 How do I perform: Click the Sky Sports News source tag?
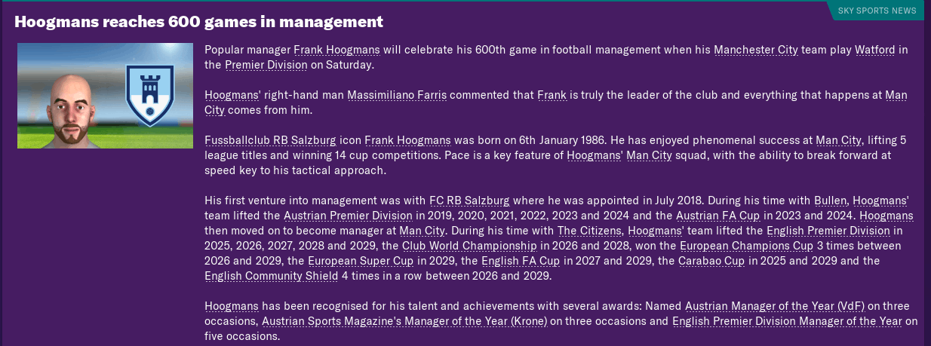pyautogui.click(x=877, y=11)
